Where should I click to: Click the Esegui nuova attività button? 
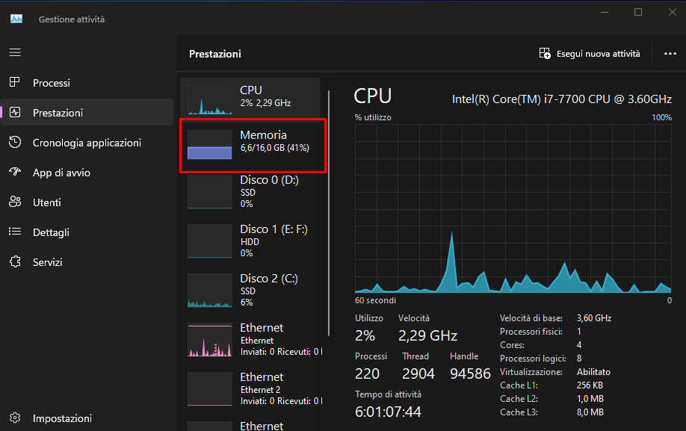(590, 54)
